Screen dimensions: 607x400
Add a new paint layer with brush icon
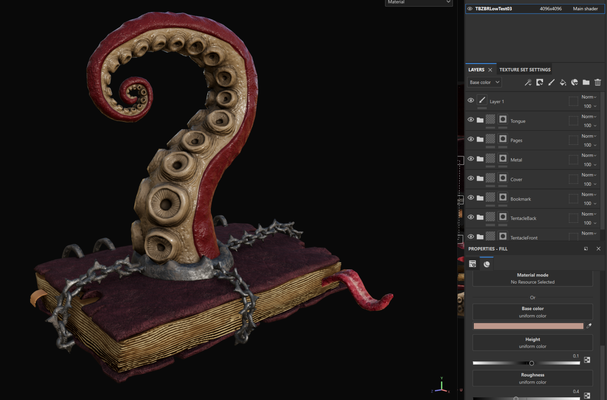pyautogui.click(x=551, y=82)
